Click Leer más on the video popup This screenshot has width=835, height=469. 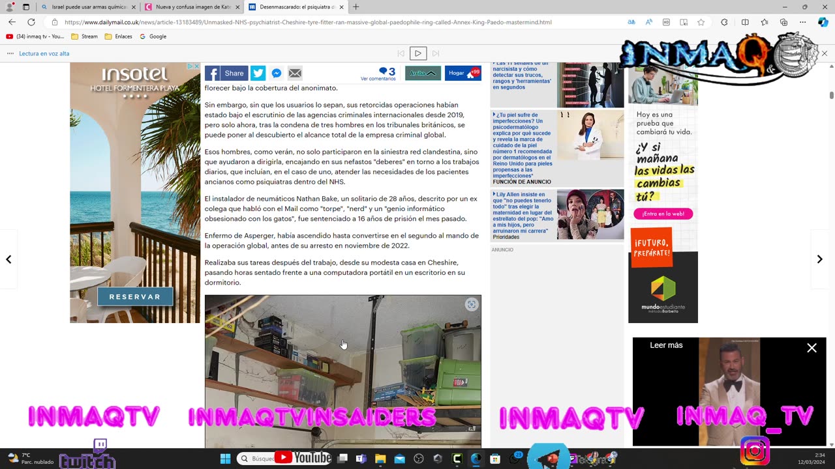(x=666, y=345)
